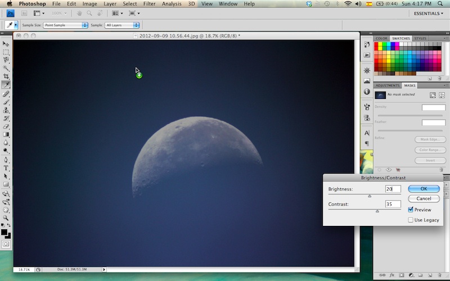Screen dimensions: 450x281
Task: Cancel the Brightness/Contrast dialog
Action: click(424, 198)
